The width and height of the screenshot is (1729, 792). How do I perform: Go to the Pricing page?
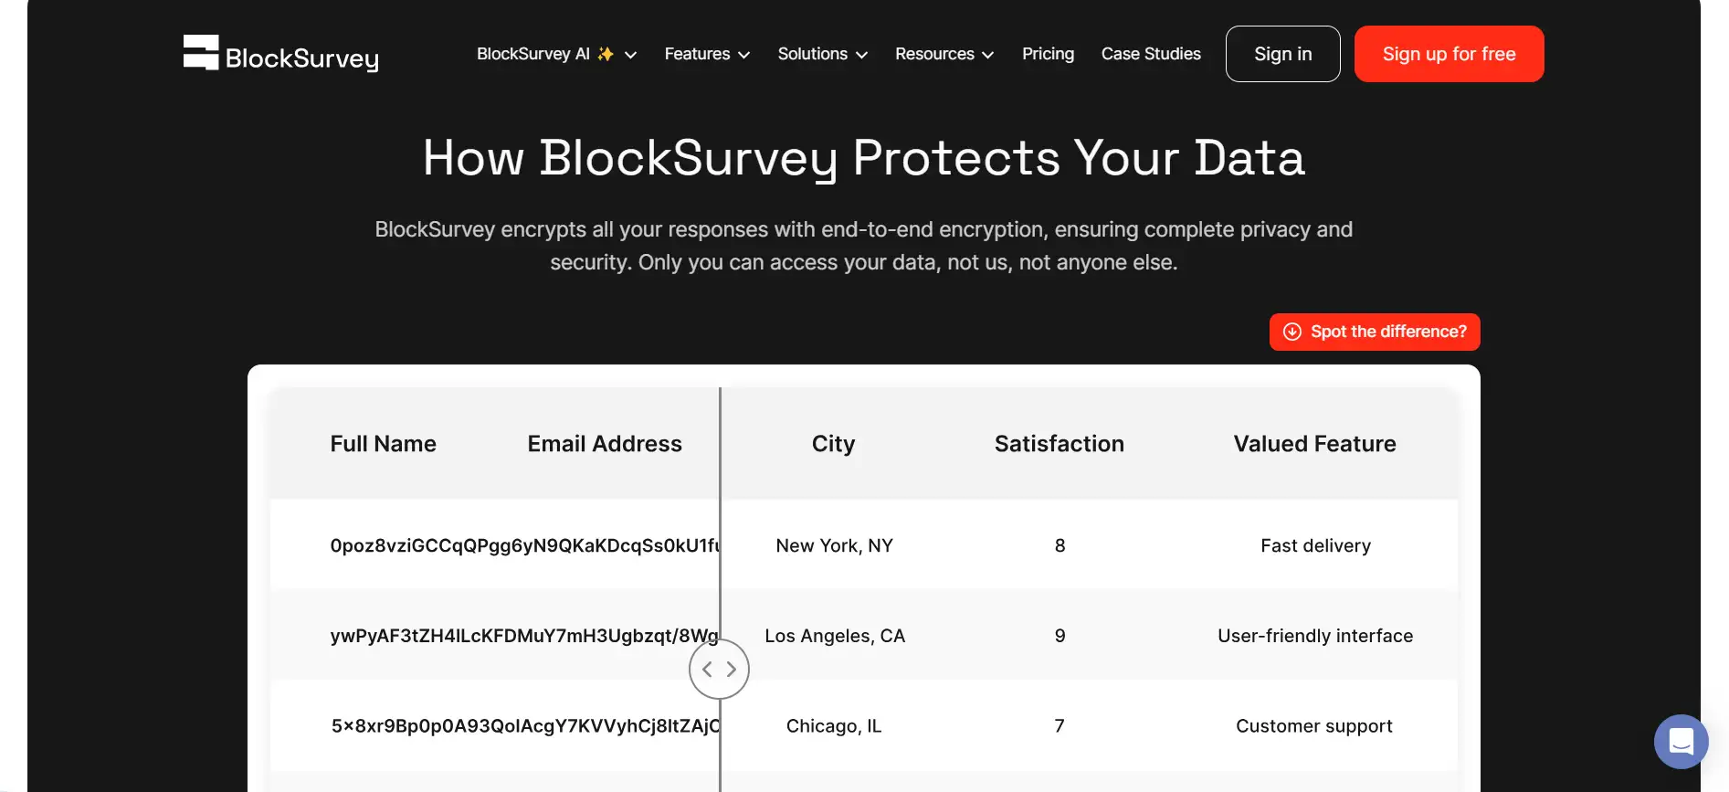pyautogui.click(x=1048, y=54)
